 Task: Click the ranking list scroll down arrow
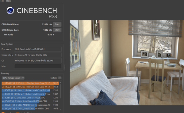click(x=60, y=109)
